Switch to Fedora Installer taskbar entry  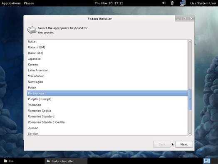coord(66,161)
